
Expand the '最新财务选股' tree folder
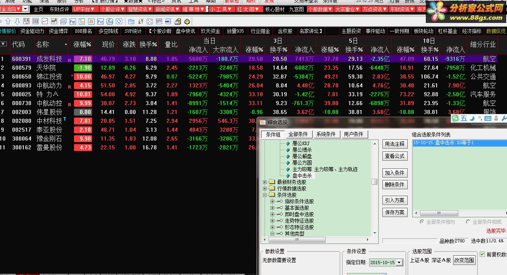tap(265, 182)
